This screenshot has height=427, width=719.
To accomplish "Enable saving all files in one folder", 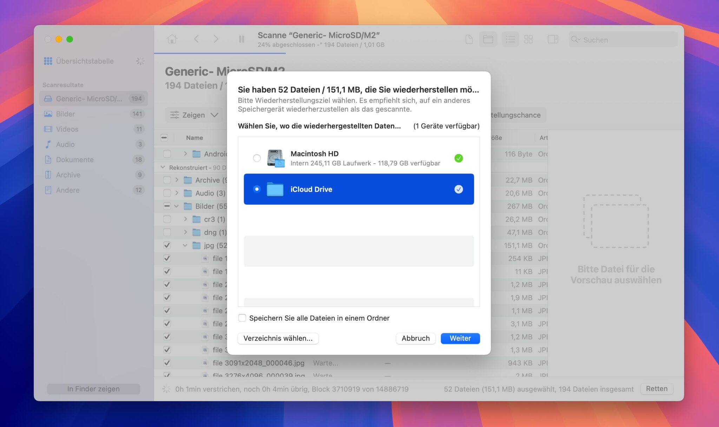I will [242, 318].
